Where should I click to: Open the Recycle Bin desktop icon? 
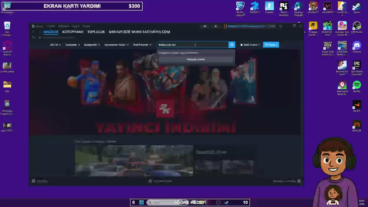(x=7, y=29)
